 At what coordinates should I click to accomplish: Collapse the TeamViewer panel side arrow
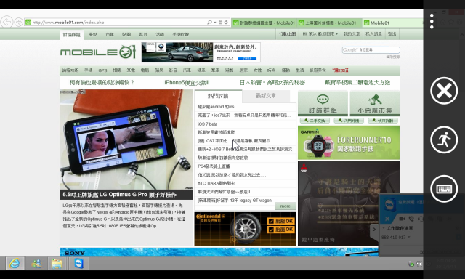pos(374,229)
